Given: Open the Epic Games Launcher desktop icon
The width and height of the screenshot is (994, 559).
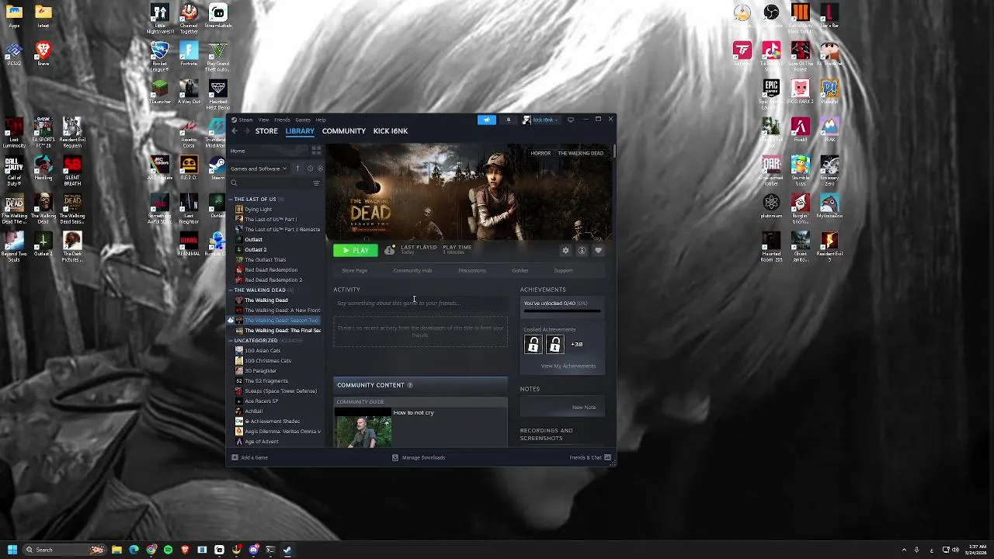Looking at the screenshot, I should click(x=771, y=94).
